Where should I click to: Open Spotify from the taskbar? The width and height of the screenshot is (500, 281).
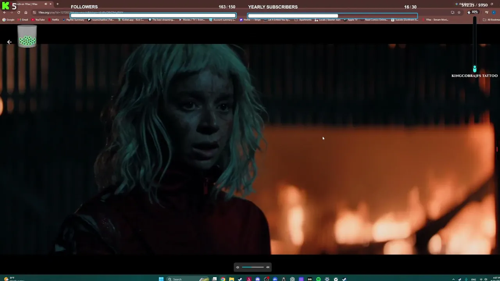tap(318, 279)
